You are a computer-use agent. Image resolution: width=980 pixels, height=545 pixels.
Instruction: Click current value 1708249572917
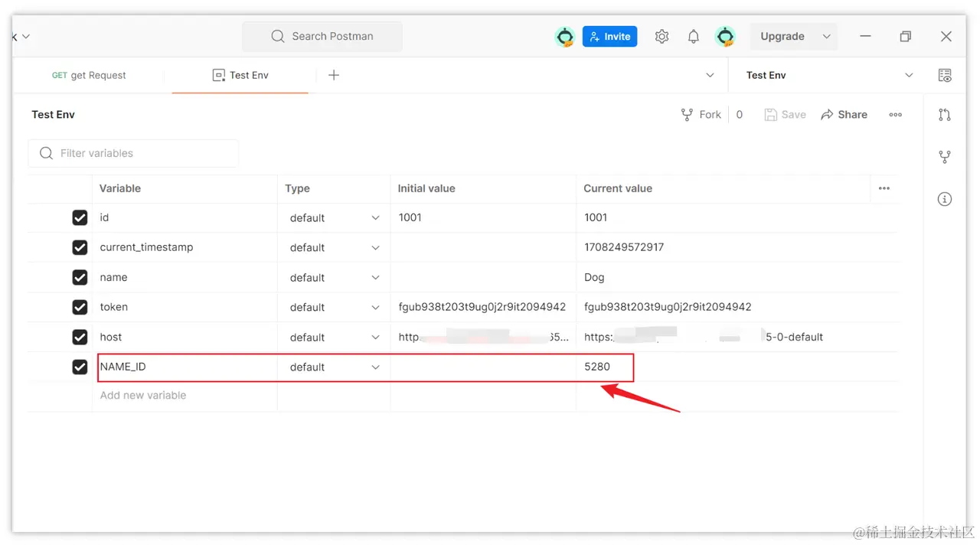(x=624, y=247)
